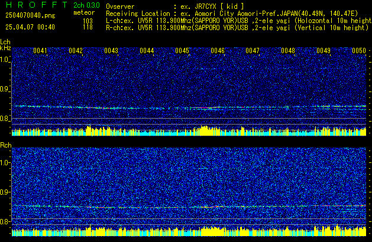This screenshot has width=372, height=242.
Task: Click the R-ch UV5R Vertical yagi line
Action: [x=237, y=28]
